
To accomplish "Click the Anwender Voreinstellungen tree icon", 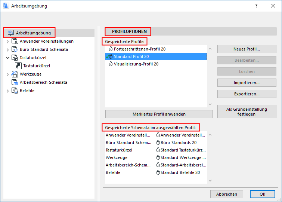I will [15, 41].
